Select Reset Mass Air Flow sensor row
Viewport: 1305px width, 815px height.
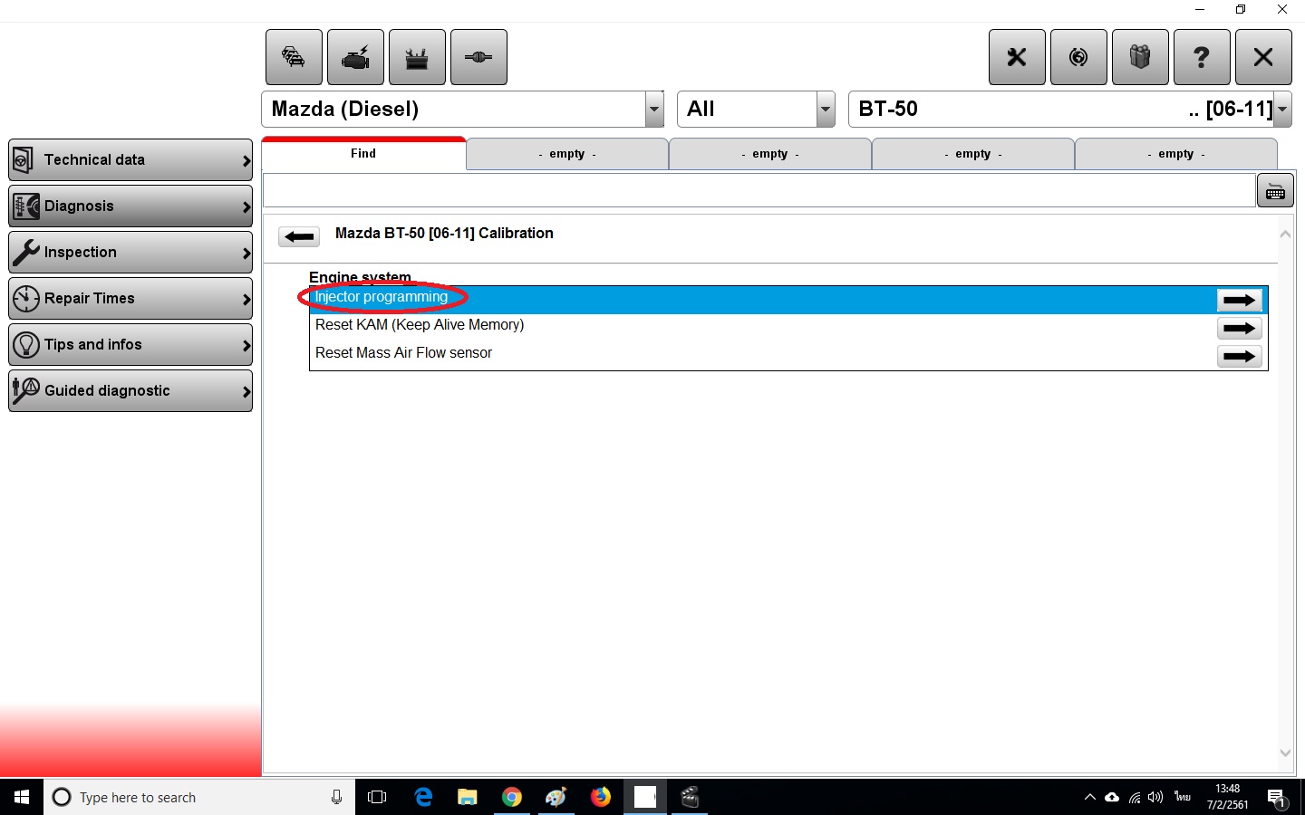pyautogui.click(x=788, y=356)
